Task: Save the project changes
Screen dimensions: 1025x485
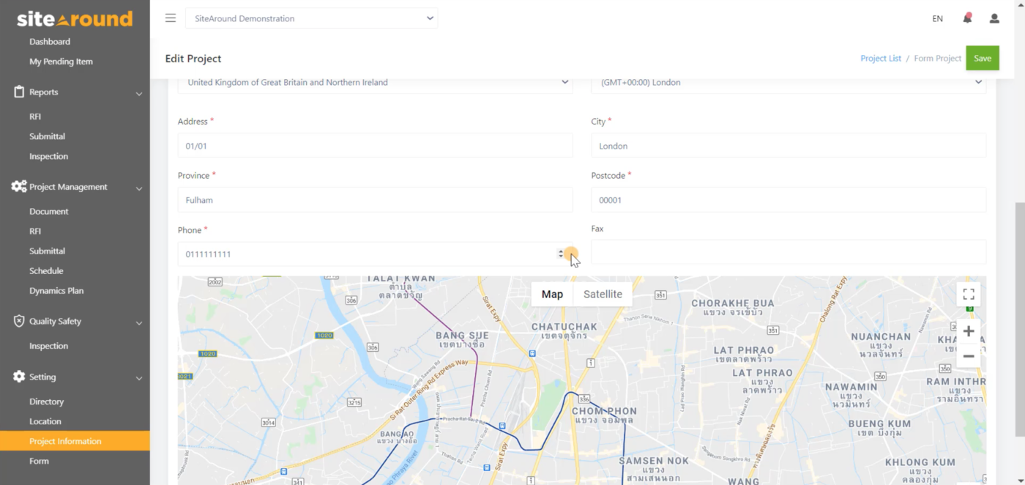Action: click(x=983, y=58)
